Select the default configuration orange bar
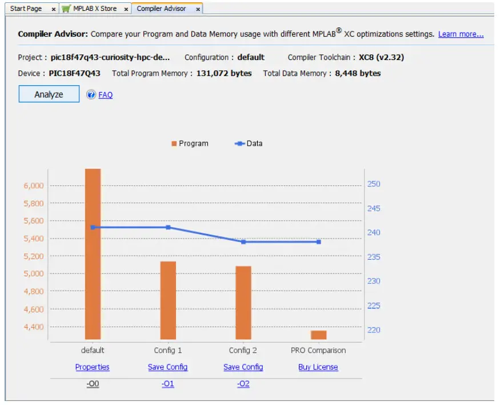 point(93,254)
